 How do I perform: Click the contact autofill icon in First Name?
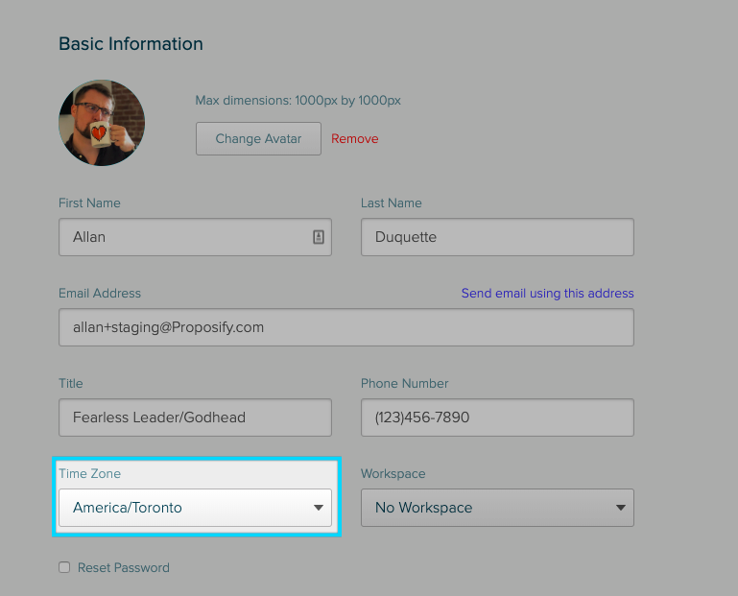(x=319, y=237)
